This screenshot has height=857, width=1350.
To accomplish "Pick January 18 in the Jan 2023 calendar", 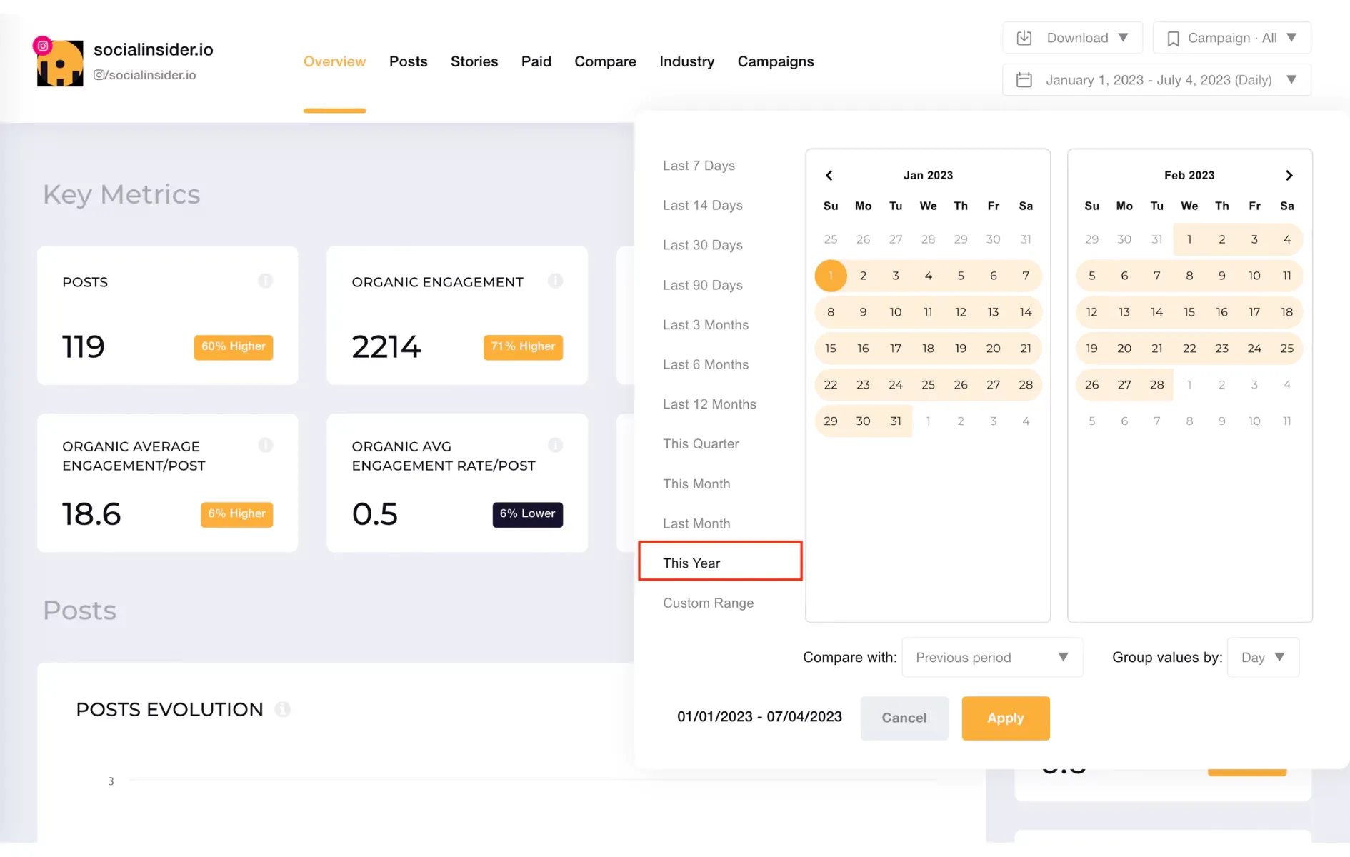I will (928, 349).
